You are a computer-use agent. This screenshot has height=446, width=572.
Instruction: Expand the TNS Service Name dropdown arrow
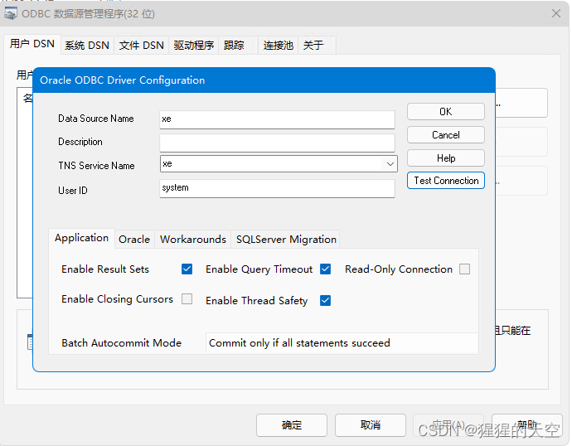390,164
